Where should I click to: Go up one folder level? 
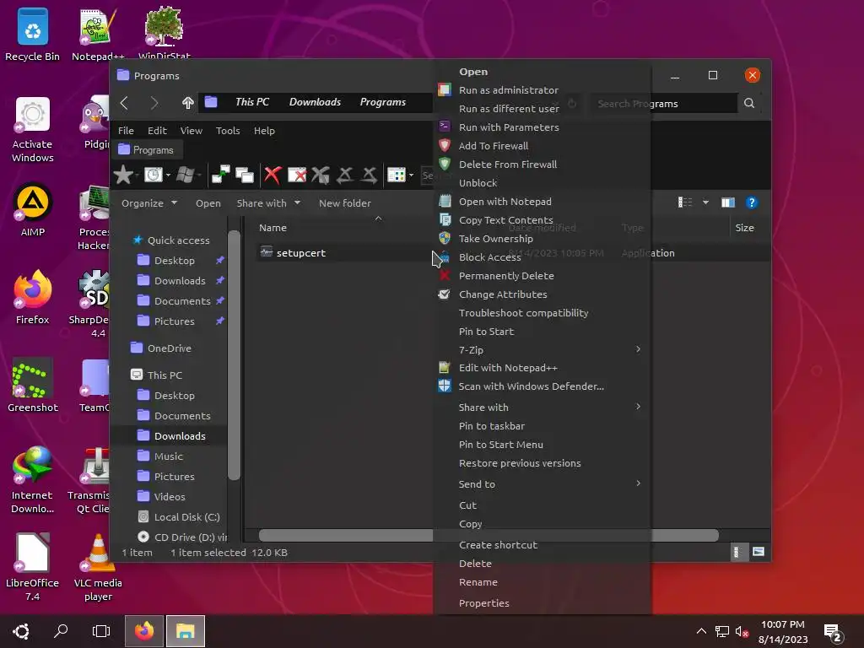tap(188, 102)
